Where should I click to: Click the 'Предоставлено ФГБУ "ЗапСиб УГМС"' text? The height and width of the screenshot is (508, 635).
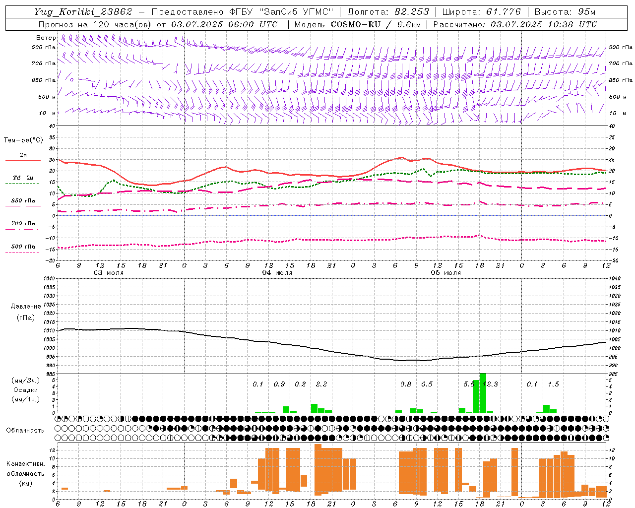pyautogui.click(x=242, y=12)
